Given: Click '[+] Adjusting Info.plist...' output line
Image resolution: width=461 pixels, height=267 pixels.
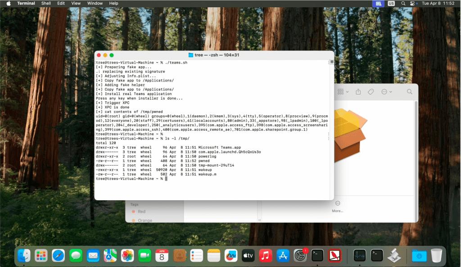Looking at the screenshot, I should click(126, 76).
